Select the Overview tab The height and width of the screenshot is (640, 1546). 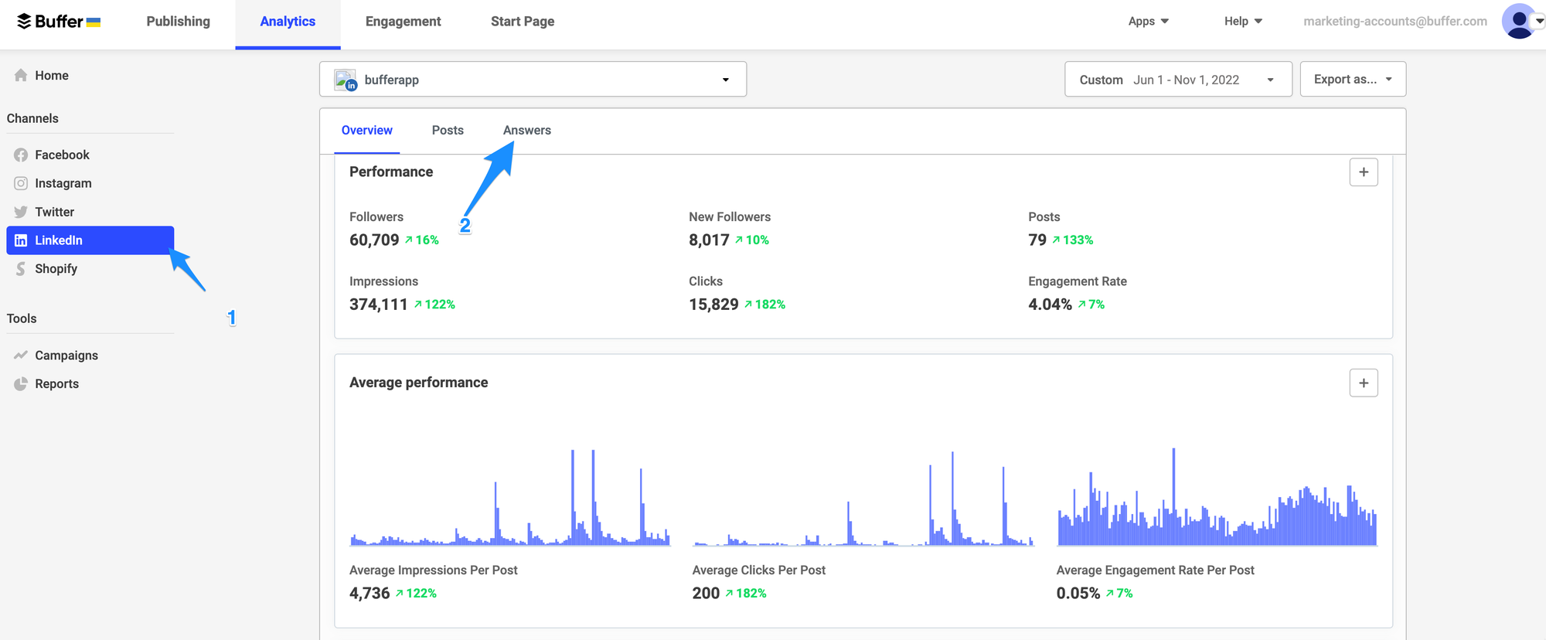tap(366, 130)
